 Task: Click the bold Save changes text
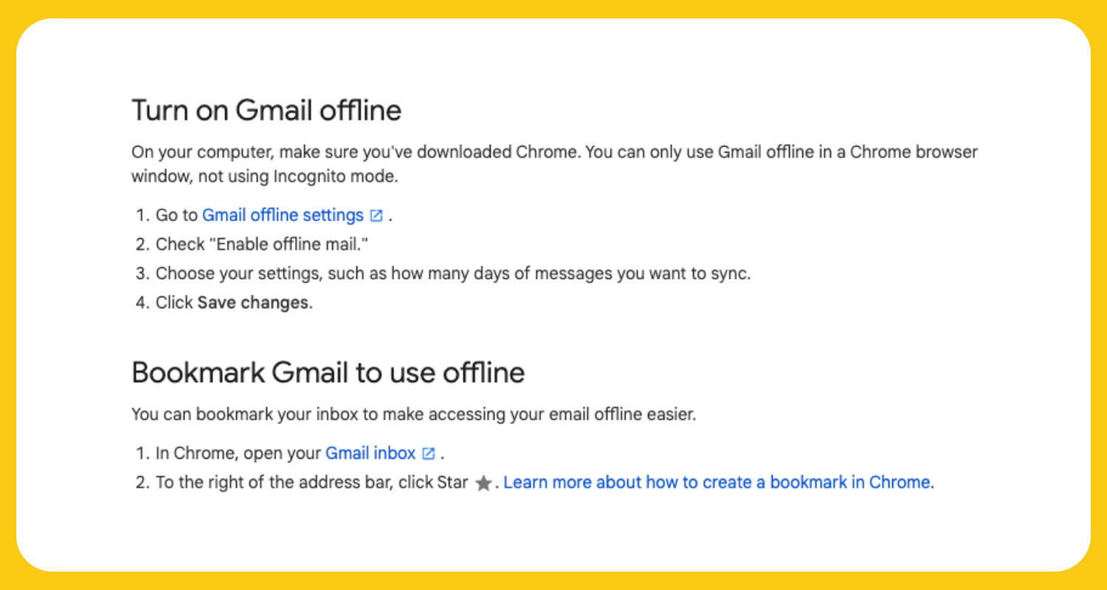click(253, 303)
